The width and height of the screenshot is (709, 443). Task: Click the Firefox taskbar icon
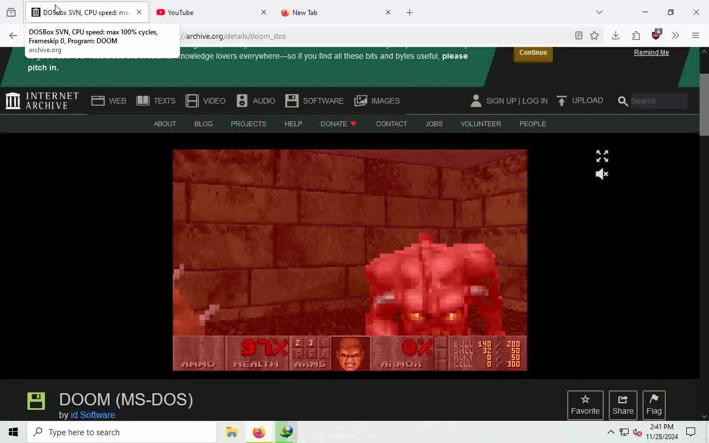259,432
